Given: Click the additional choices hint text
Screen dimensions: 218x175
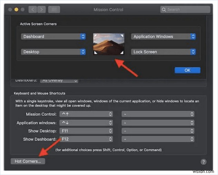Looking at the screenshot, I should (109, 150).
